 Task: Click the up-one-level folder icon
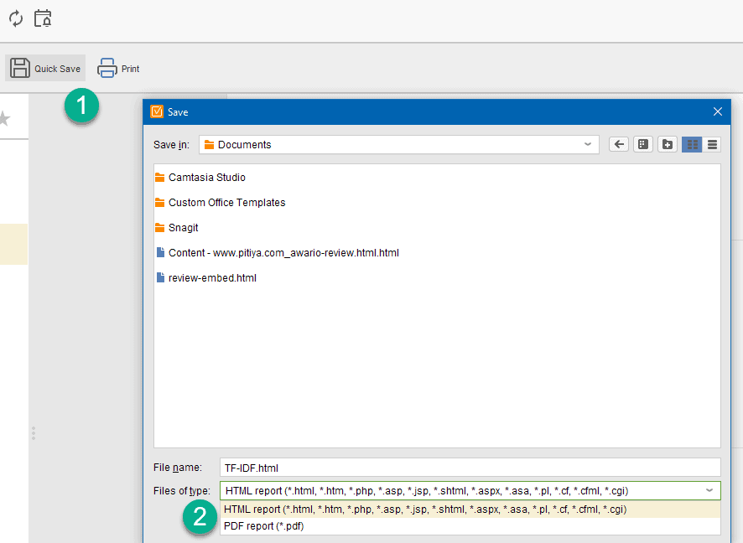click(x=643, y=144)
